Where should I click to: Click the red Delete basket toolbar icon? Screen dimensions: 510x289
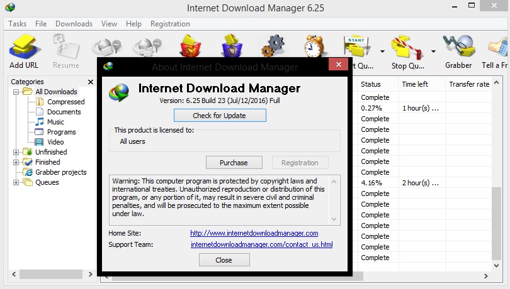click(x=191, y=46)
